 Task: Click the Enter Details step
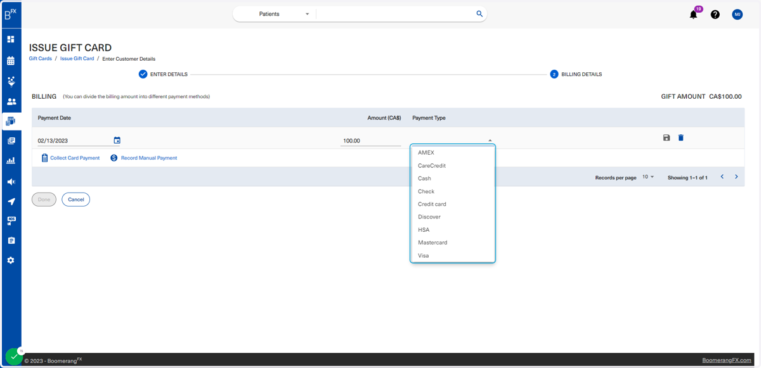(163, 74)
